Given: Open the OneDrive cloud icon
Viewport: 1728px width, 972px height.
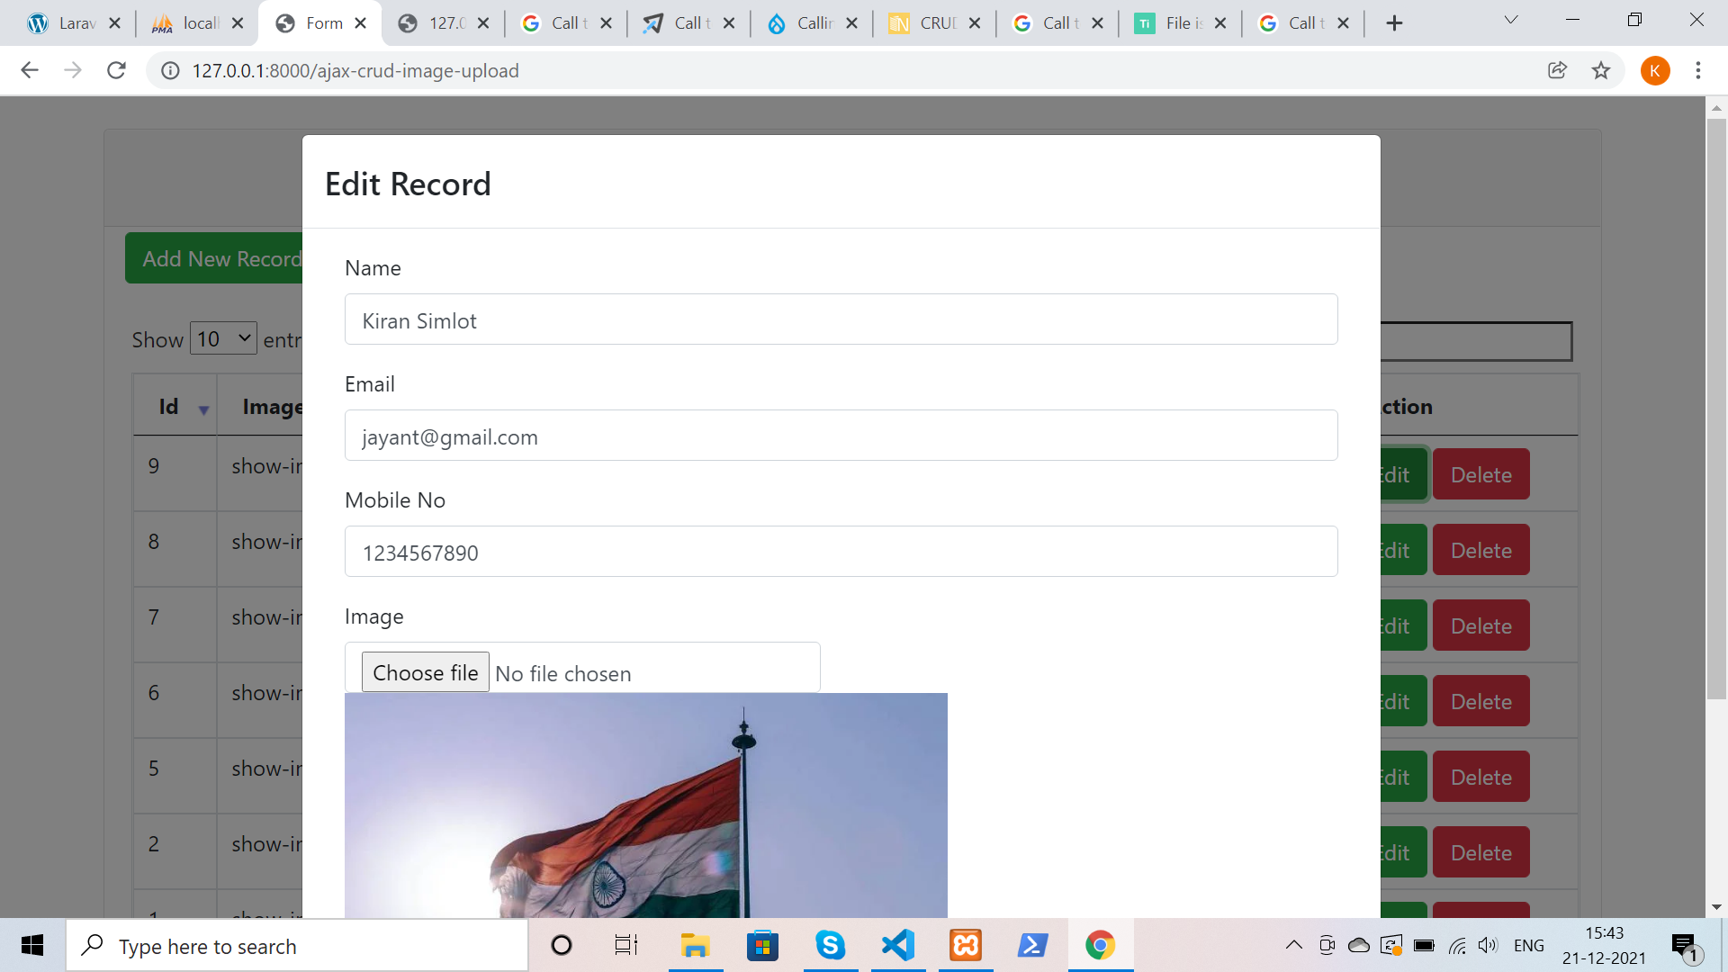Looking at the screenshot, I should pyautogui.click(x=1359, y=945).
